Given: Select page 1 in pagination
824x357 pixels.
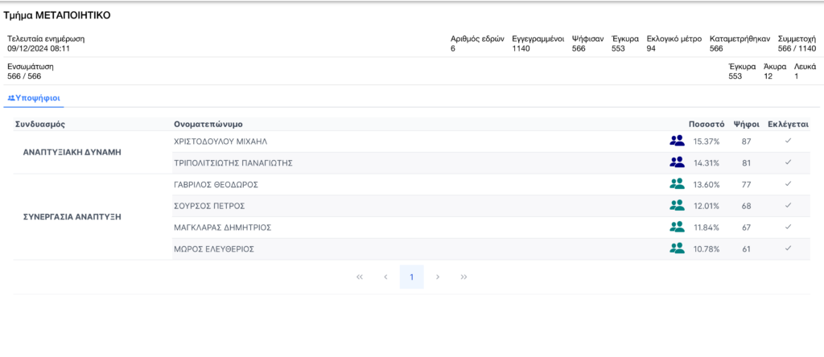Looking at the screenshot, I should pyautogui.click(x=411, y=277).
